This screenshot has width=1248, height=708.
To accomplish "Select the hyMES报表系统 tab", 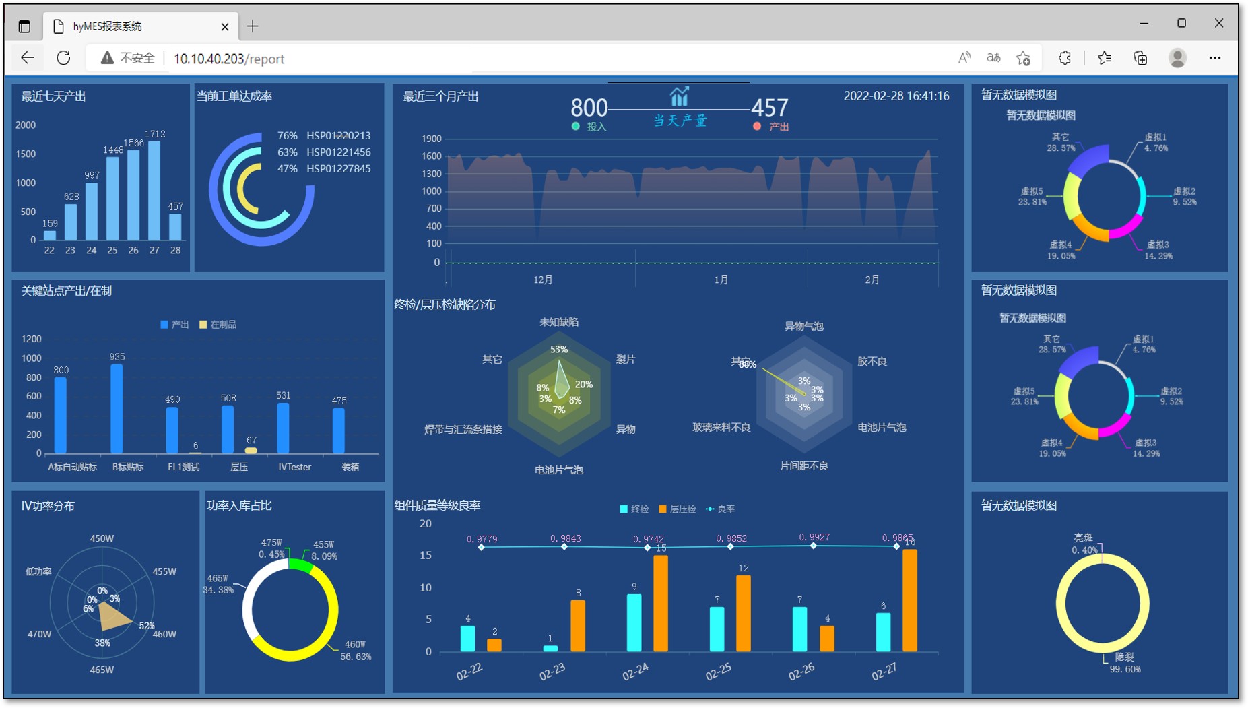I will pyautogui.click(x=139, y=26).
